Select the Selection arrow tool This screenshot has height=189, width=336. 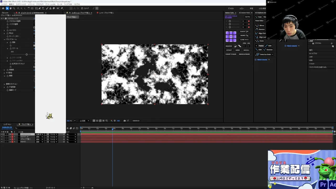coord(7,8)
